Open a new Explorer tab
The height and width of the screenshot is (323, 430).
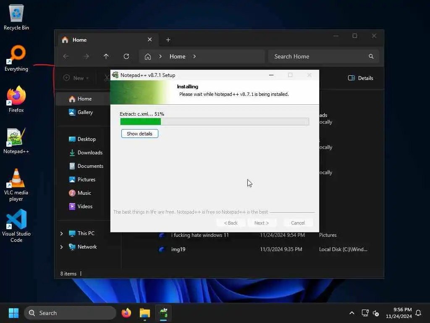[168, 40]
